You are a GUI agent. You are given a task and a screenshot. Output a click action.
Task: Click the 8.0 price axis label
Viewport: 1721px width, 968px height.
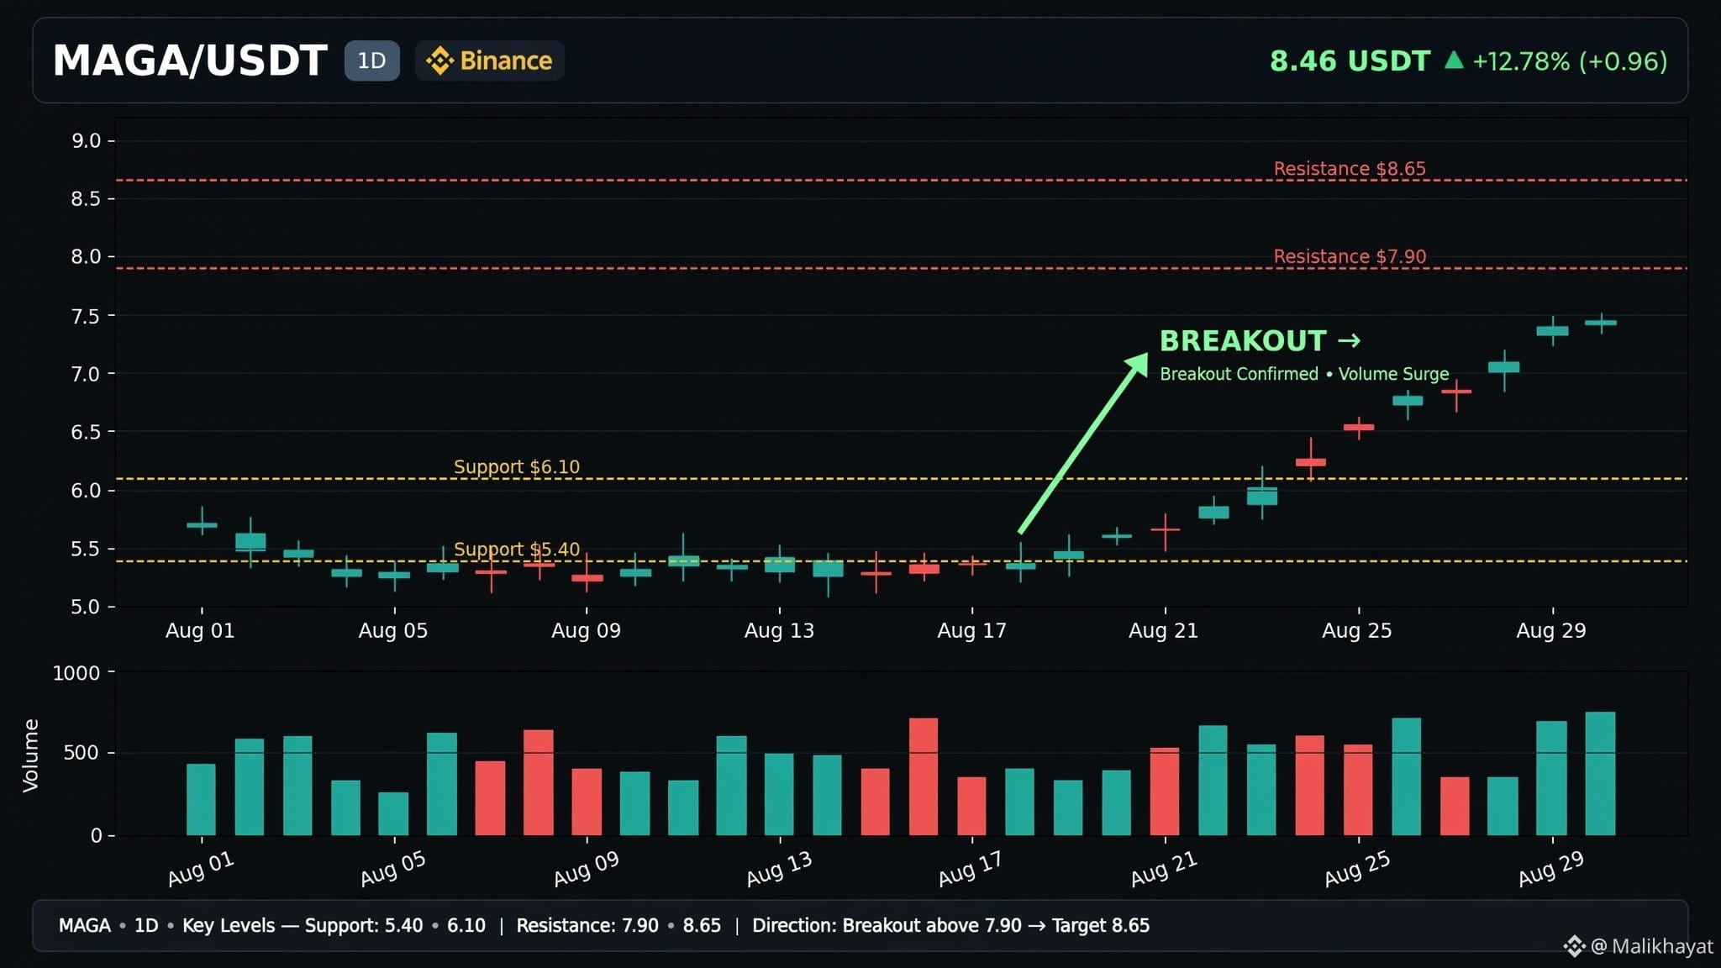click(86, 256)
